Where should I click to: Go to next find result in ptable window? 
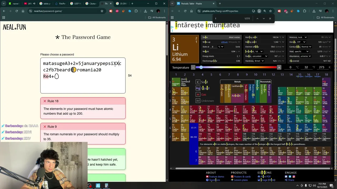click(x=264, y=18)
